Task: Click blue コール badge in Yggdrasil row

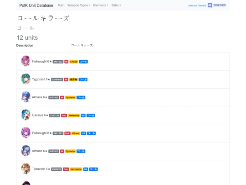Action: tap(83, 79)
